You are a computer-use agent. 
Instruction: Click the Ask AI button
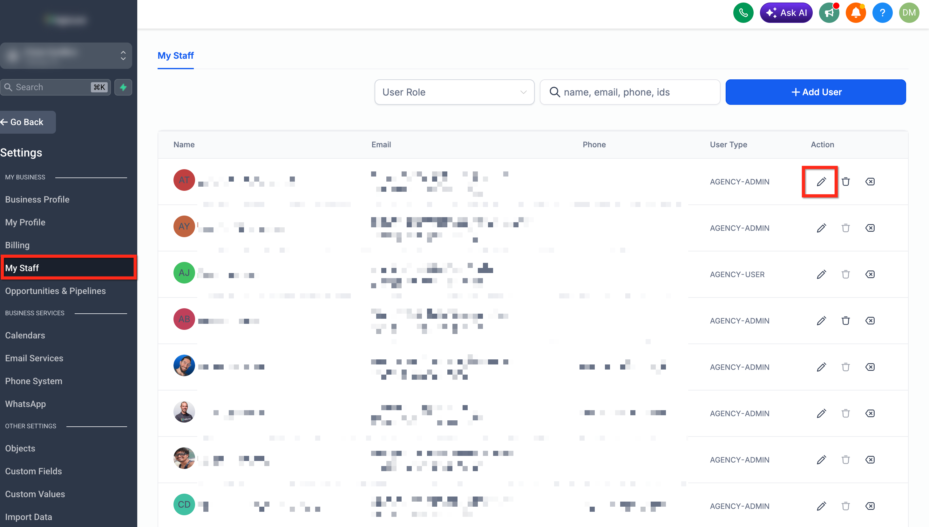(786, 13)
